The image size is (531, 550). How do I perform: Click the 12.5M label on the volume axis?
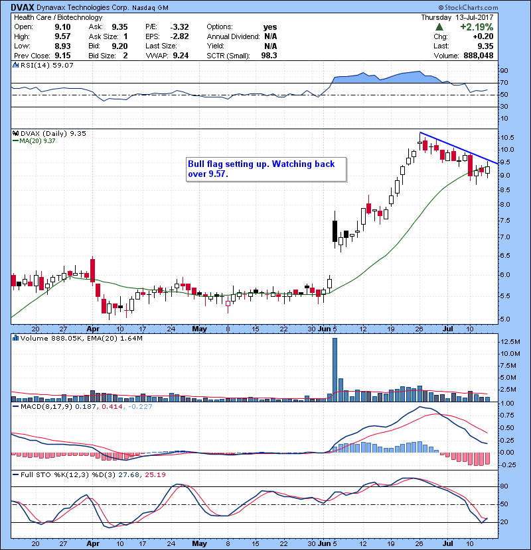coord(510,342)
